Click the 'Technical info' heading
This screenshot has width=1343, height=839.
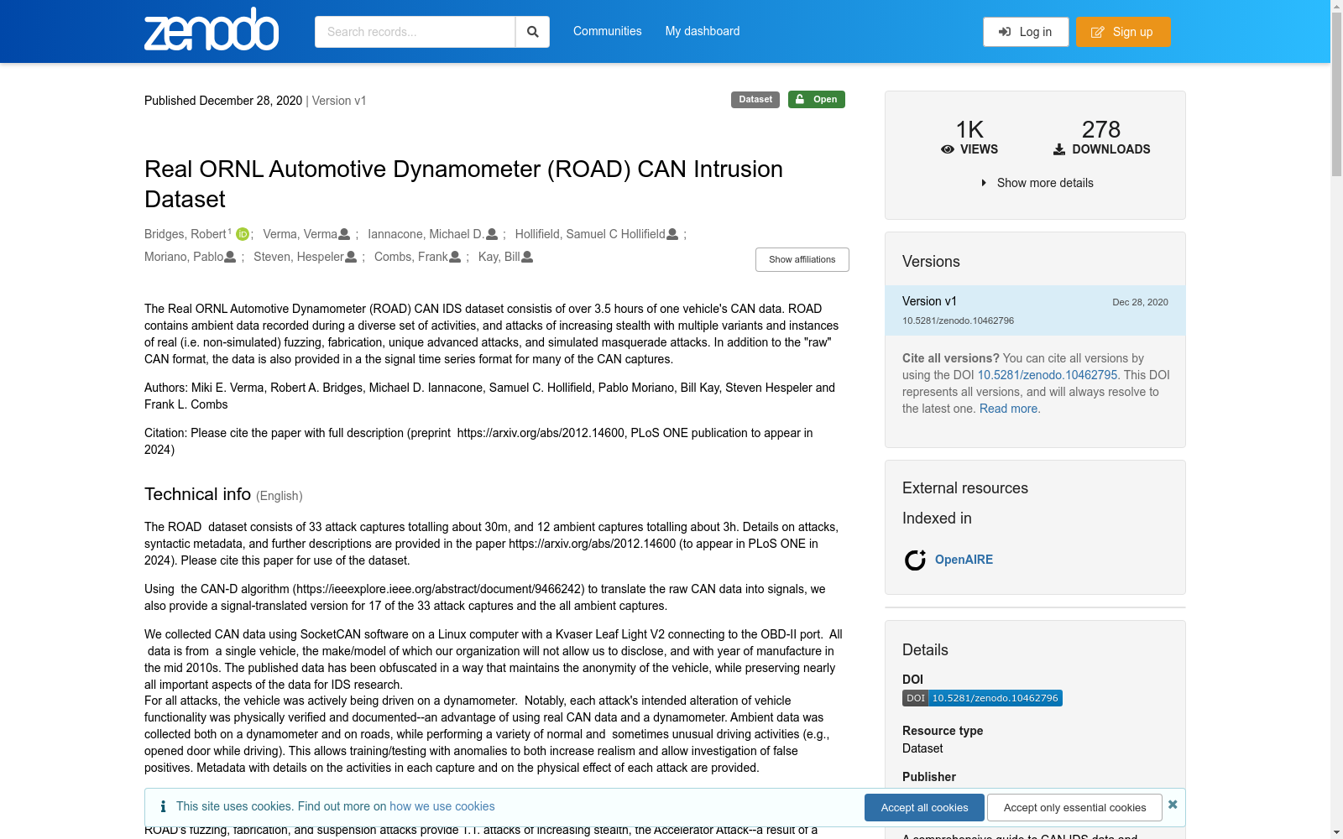tap(197, 494)
